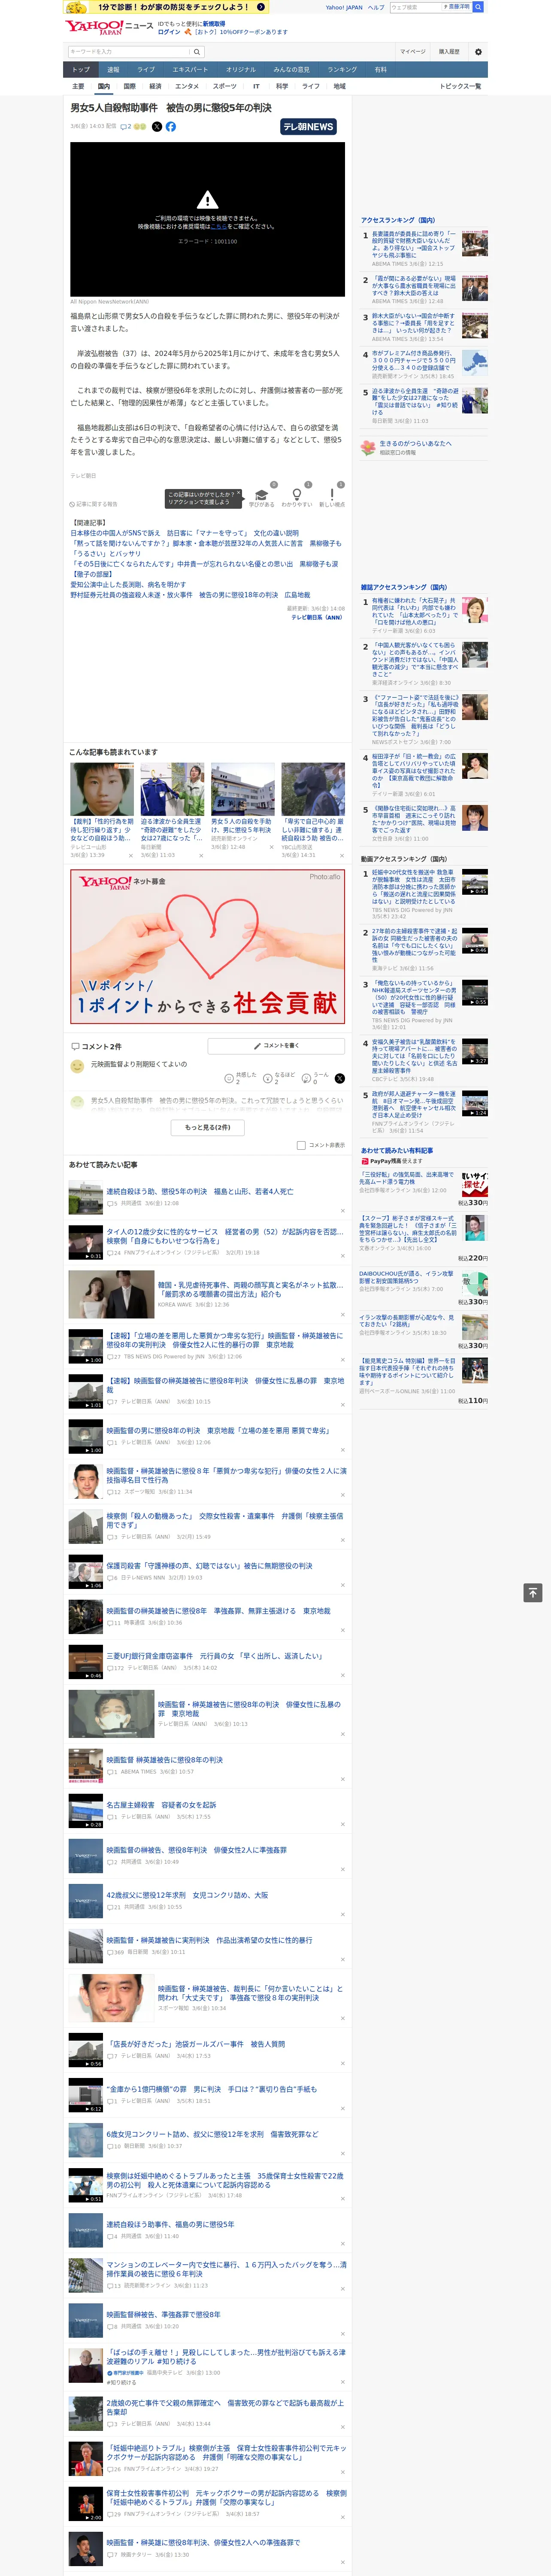Share article on Facebook icon
551x2576 pixels.
(171, 127)
